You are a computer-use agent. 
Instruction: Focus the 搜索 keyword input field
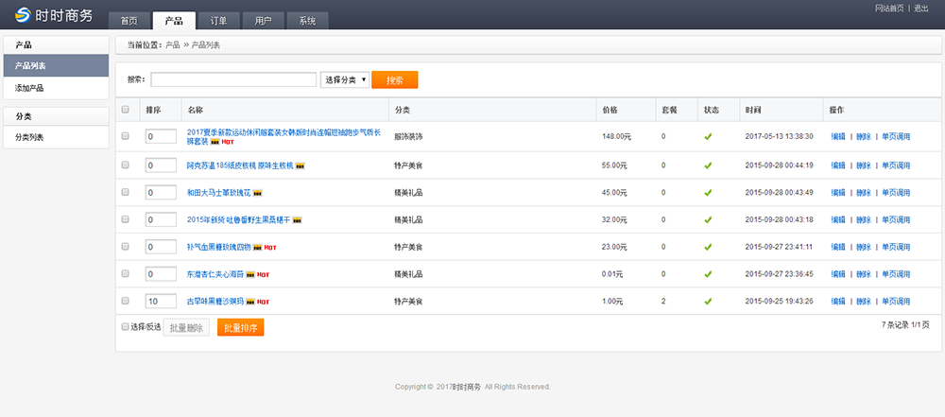pyautogui.click(x=233, y=80)
